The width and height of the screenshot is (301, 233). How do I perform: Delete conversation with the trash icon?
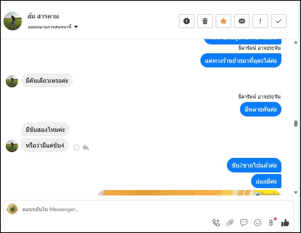(x=205, y=21)
